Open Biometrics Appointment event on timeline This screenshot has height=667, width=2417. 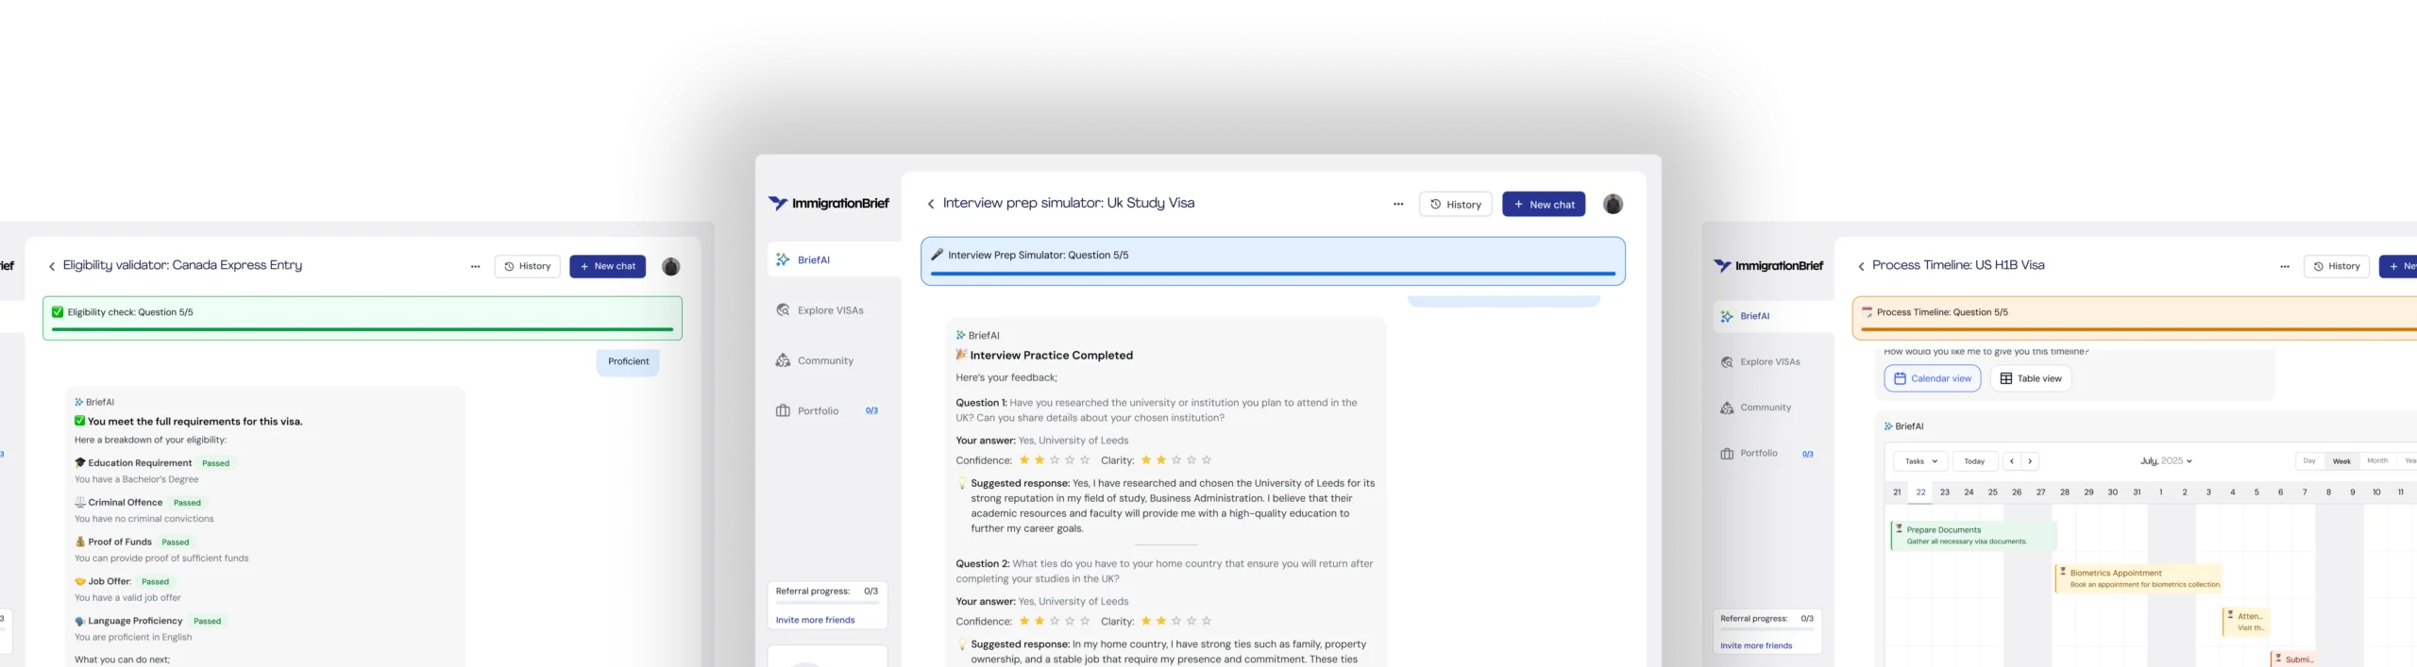(x=2138, y=578)
